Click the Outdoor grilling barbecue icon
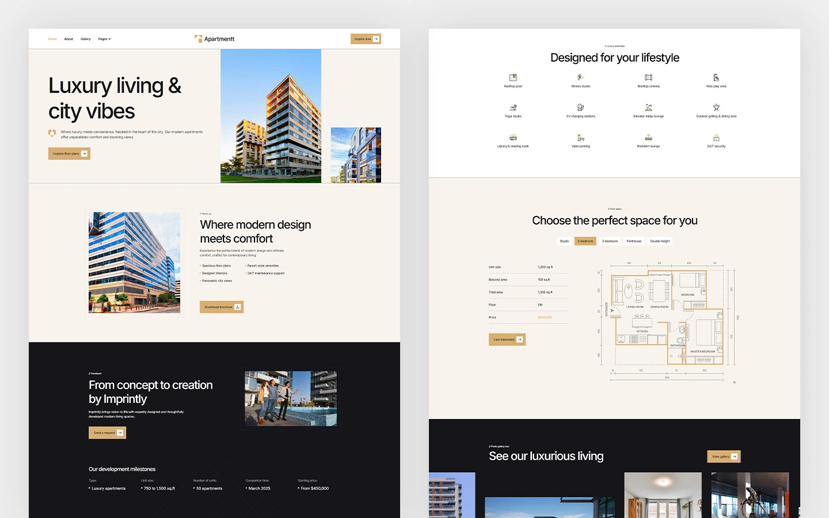829x518 pixels. pyautogui.click(x=716, y=108)
